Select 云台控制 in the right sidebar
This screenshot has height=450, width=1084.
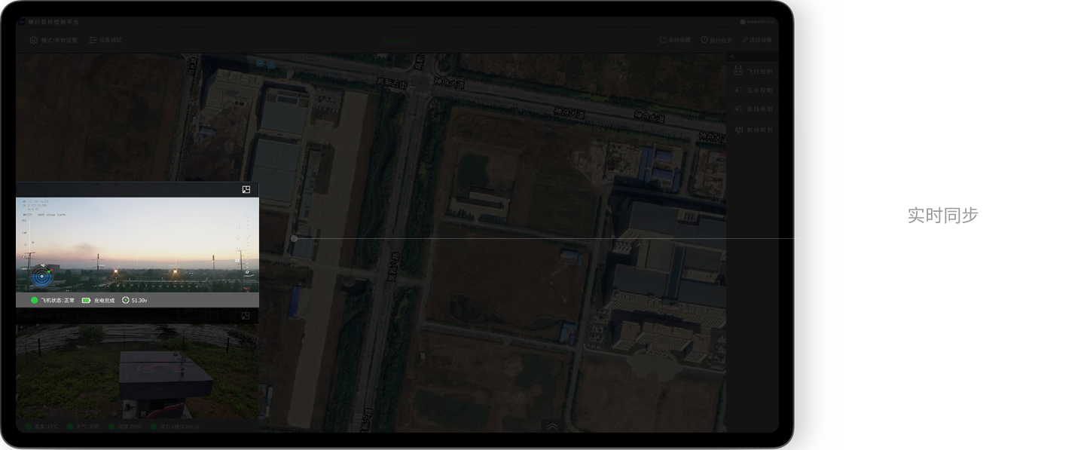[x=753, y=90]
